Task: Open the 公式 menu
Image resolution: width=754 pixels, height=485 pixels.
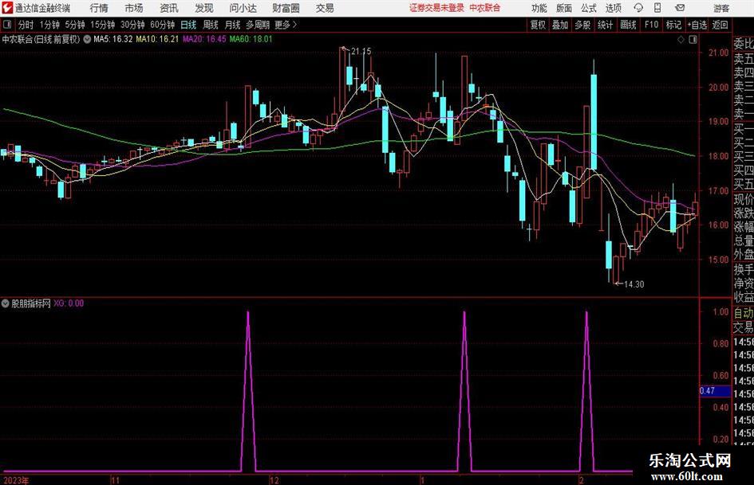Action: coord(589,8)
